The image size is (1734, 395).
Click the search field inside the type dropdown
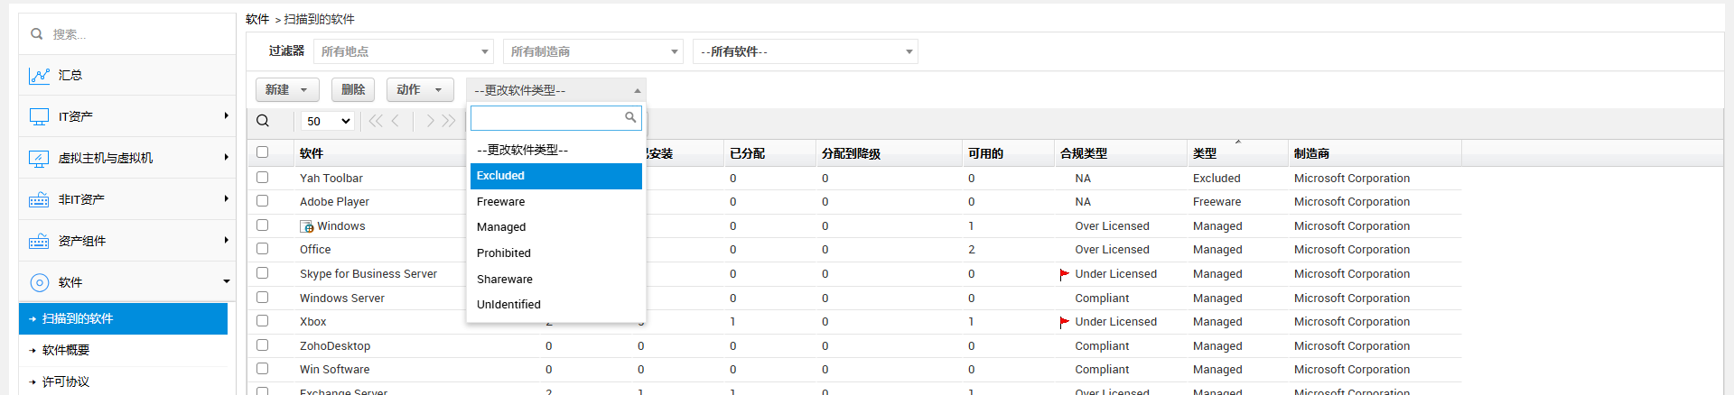(546, 118)
